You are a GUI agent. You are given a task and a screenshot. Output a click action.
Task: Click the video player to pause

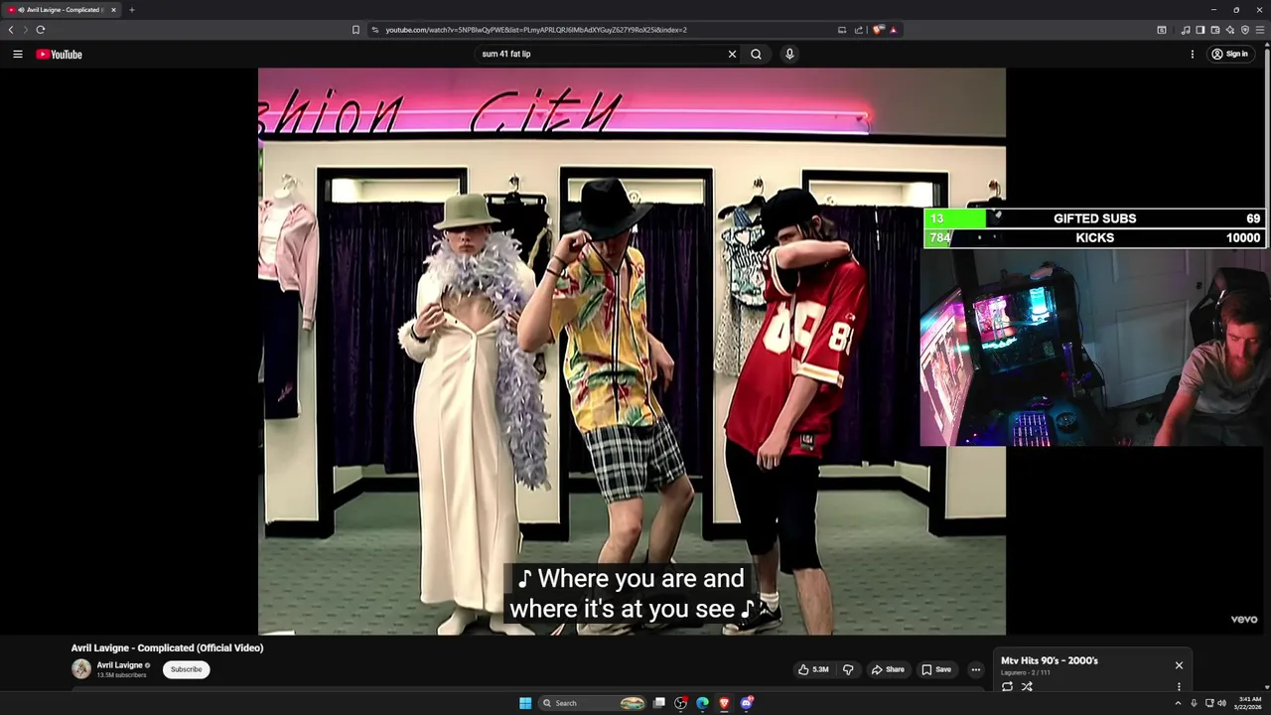pos(632,351)
